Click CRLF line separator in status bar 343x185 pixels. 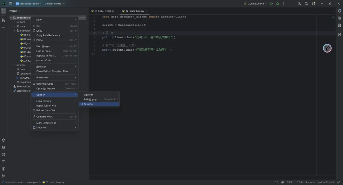pos(289,182)
